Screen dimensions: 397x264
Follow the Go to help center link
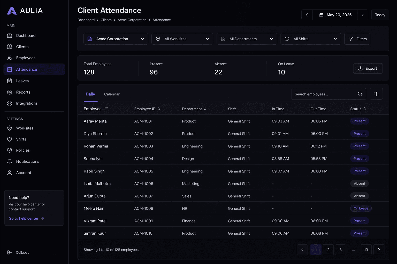click(26, 218)
